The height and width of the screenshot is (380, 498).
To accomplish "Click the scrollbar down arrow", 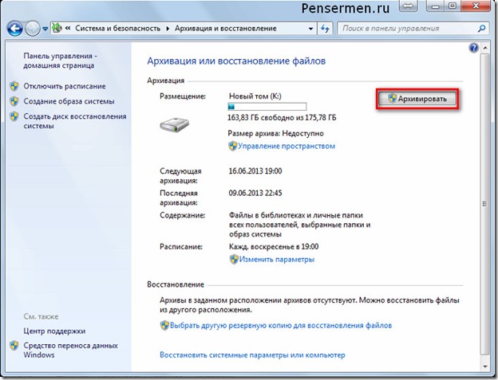I will [x=485, y=366].
